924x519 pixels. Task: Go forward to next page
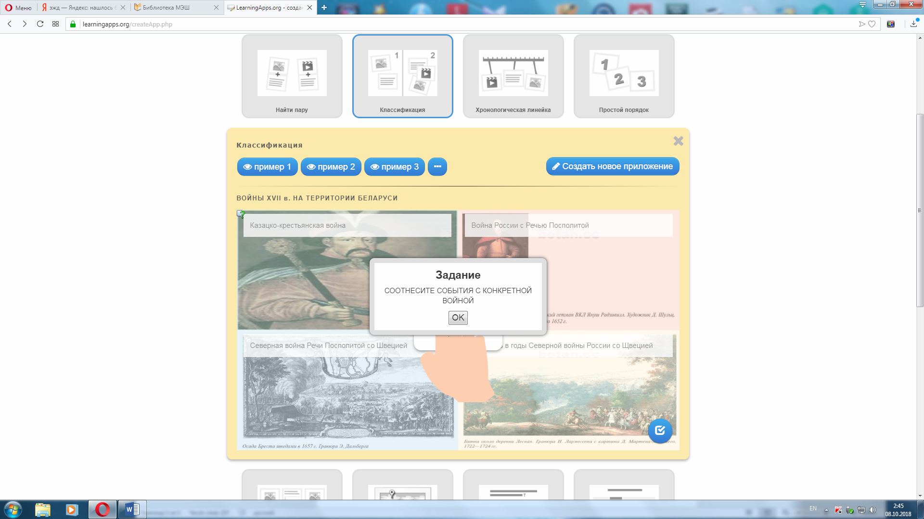pyautogui.click(x=25, y=24)
